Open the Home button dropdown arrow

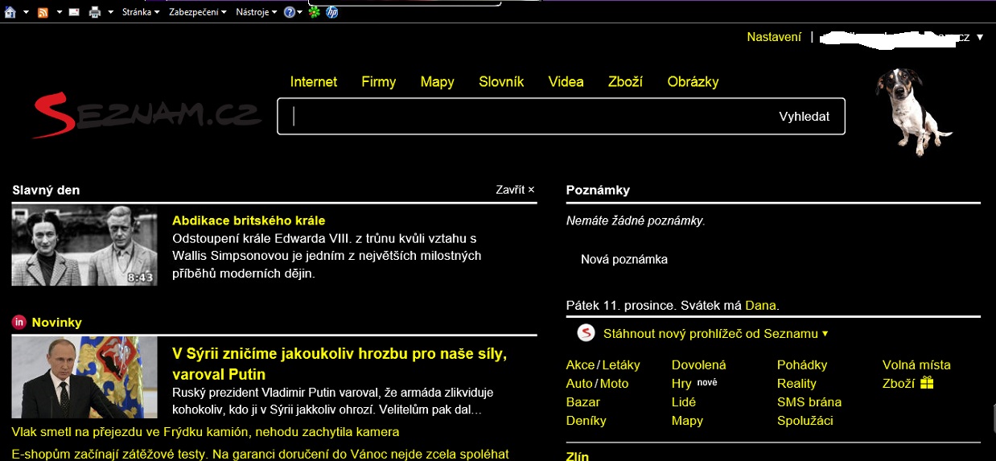coord(26,13)
